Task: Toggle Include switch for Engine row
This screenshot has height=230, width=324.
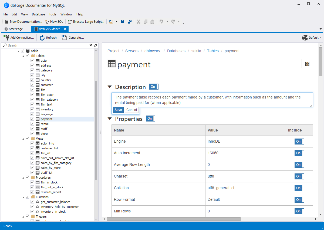Action: click(299, 142)
